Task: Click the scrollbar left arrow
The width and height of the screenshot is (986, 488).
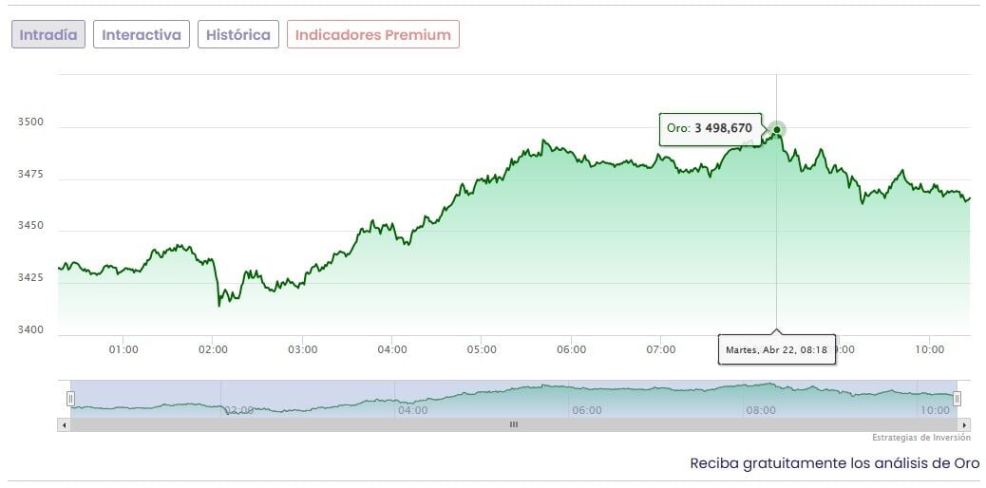Action: click(x=65, y=424)
